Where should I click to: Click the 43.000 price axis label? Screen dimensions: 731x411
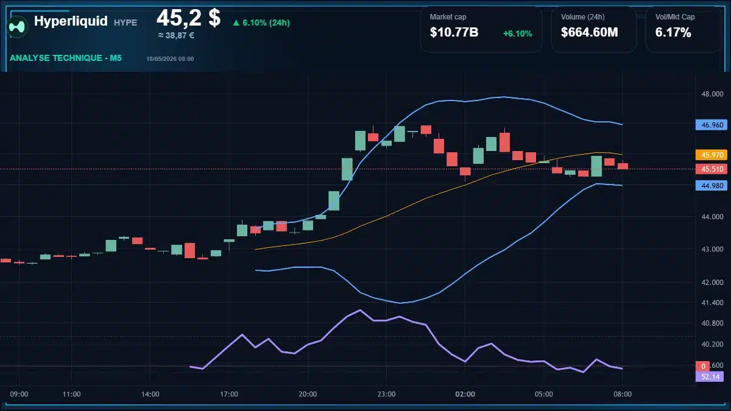click(x=712, y=250)
